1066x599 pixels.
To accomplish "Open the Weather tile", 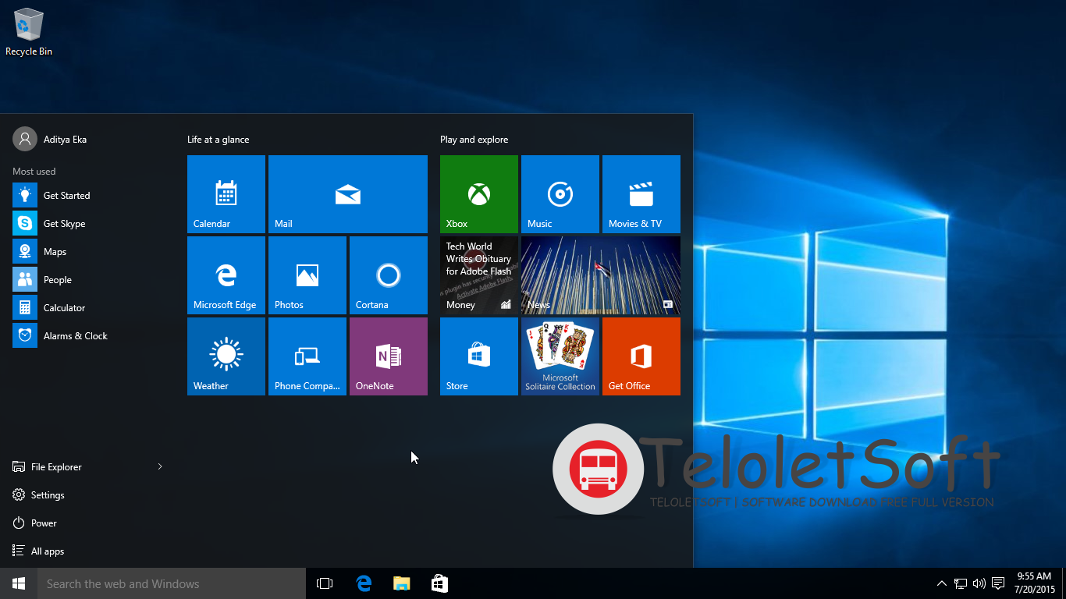I will 226,356.
